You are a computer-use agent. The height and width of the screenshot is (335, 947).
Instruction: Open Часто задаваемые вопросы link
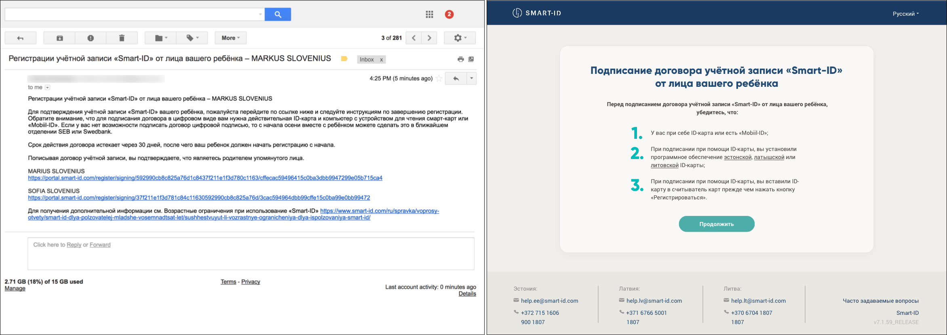click(881, 301)
